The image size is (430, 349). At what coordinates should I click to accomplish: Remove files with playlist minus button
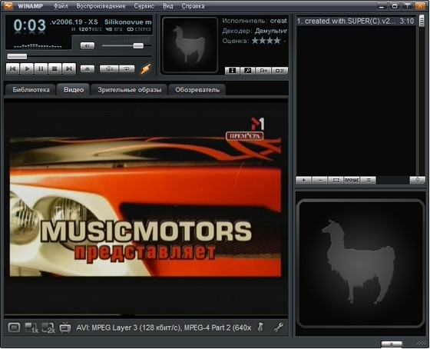pos(319,180)
